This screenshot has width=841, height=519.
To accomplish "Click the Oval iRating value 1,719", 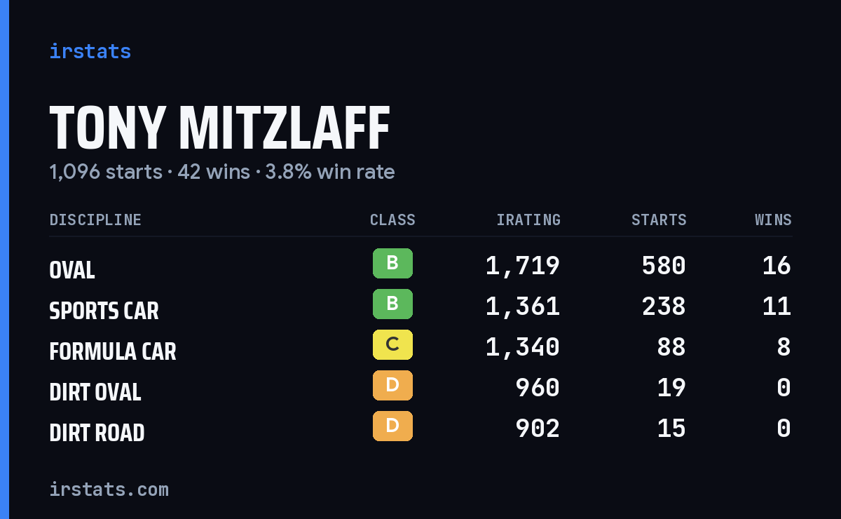I will click(523, 266).
